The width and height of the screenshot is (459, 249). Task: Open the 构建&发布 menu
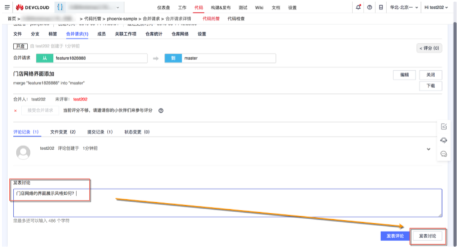pyautogui.click(x=220, y=8)
